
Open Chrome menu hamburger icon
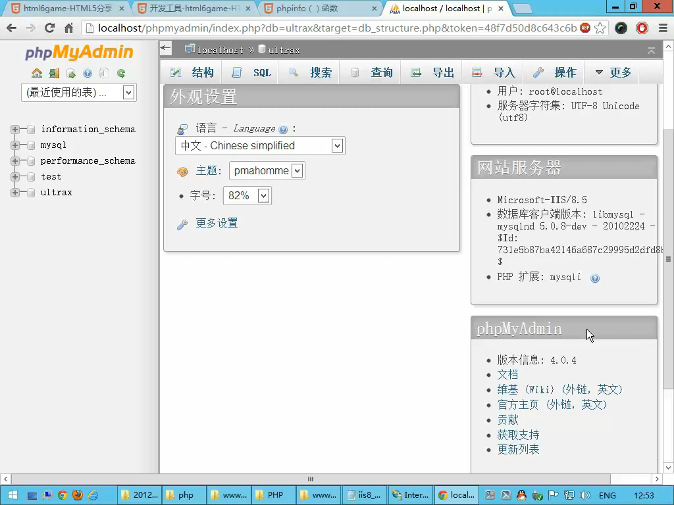(x=663, y=28)
